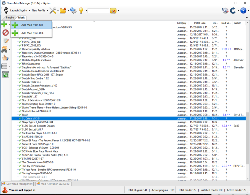Screen dimensions: 250x195
Task: Click the 5.1 / ? version link for SkyUI
Action: tap(226, 115)
